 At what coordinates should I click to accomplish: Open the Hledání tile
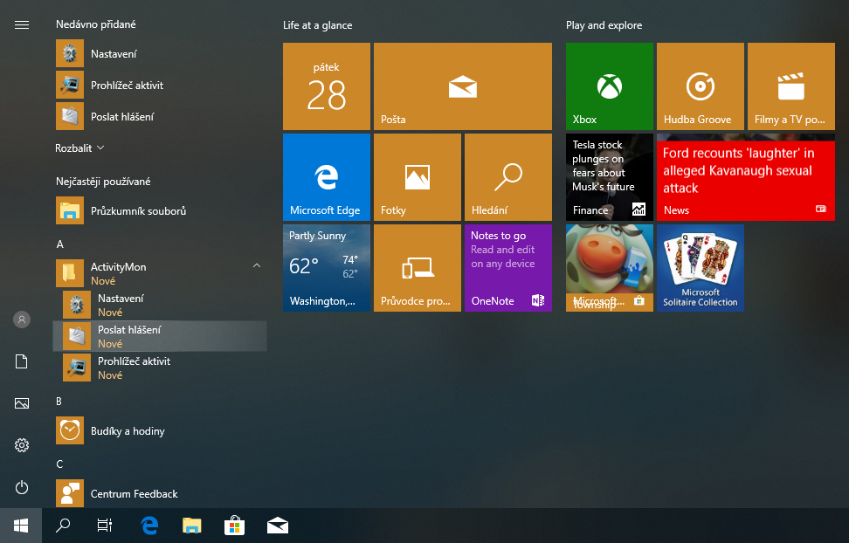[507, 177]
